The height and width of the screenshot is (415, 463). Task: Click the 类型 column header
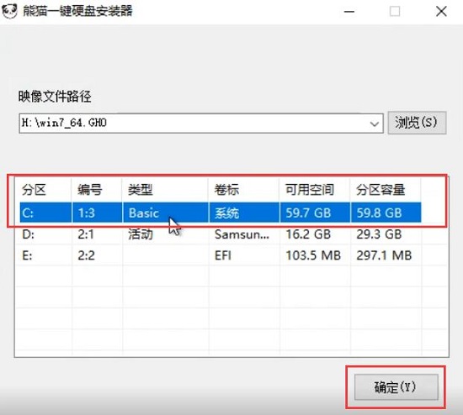click(165, 190)
